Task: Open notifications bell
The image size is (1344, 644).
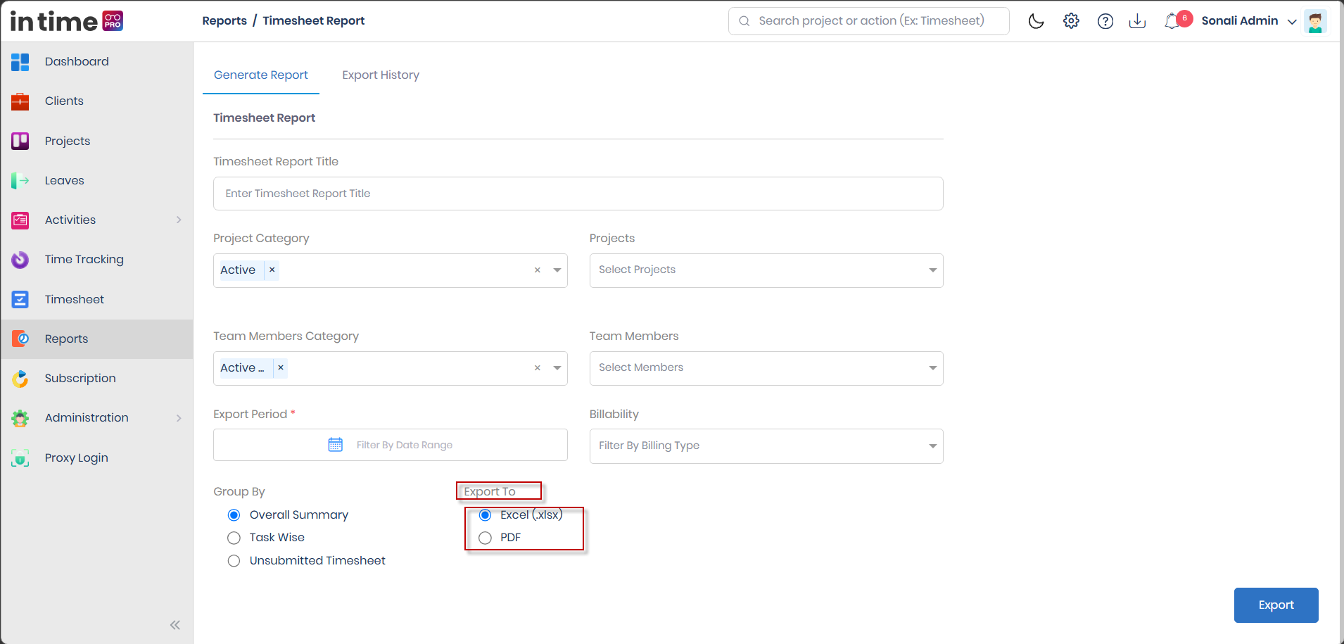Action: click(x=1172, y=21)
